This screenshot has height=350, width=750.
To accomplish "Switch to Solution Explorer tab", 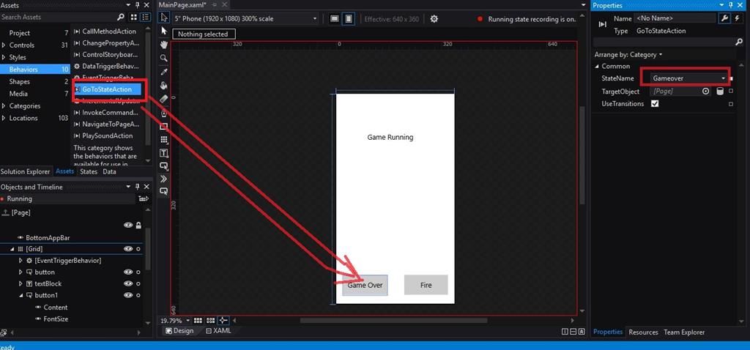I will (25, 171).
